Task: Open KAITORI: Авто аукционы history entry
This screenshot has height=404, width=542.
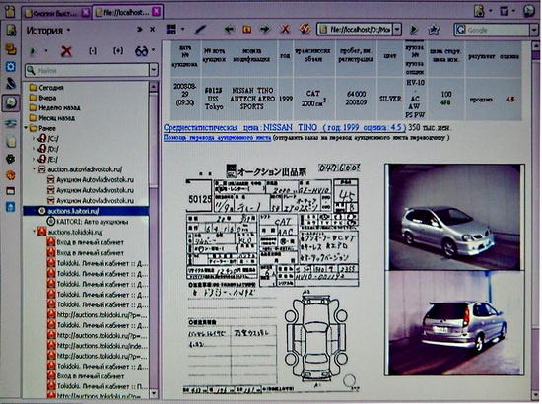Action: (87, 221)
